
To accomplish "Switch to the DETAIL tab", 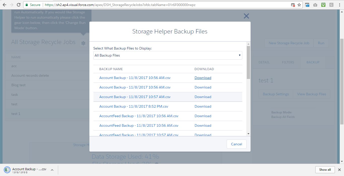I will [x=264, y=62].
